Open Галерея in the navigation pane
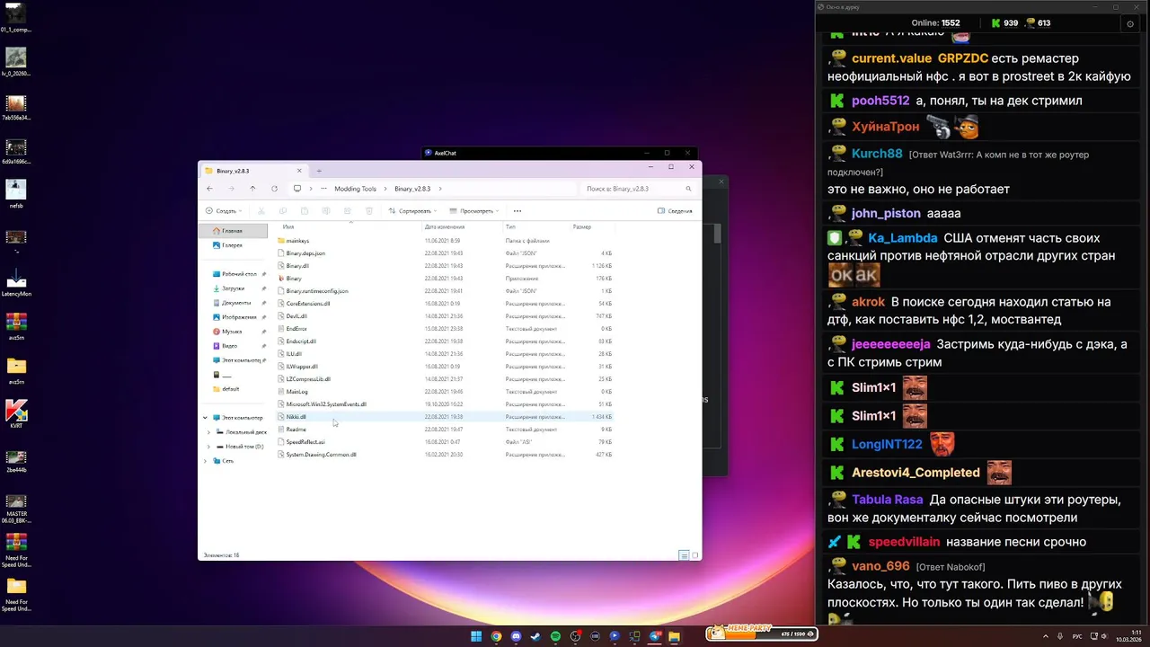Image resolution: width=1150 pixels, height=647 pixels. 232,245
